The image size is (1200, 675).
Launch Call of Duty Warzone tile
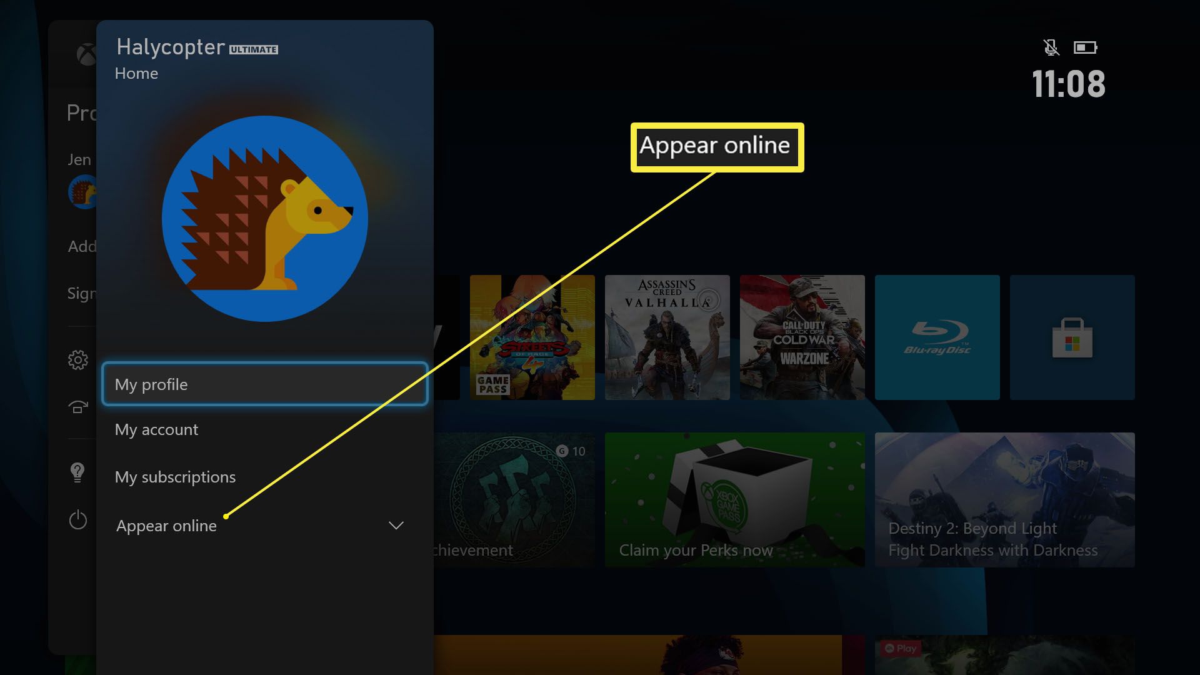(x=802, y=337)
